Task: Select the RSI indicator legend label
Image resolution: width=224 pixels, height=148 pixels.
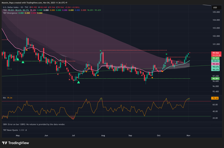Action: click(x=5, y=98)
